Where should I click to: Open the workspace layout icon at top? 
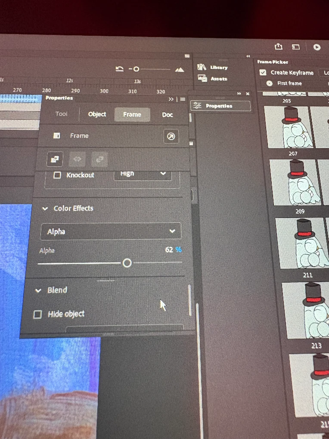click(x=296, y=47)
